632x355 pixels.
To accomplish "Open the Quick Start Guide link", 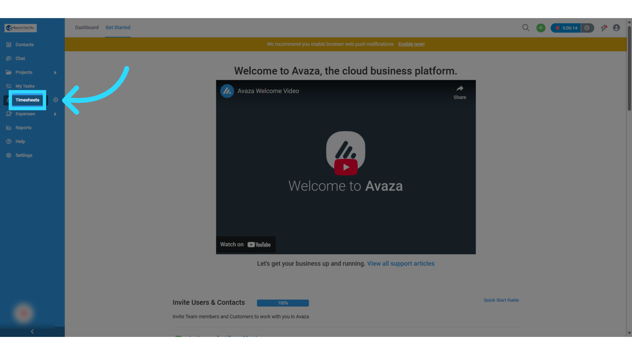I will pyautogui.click(x=501, y=300).
